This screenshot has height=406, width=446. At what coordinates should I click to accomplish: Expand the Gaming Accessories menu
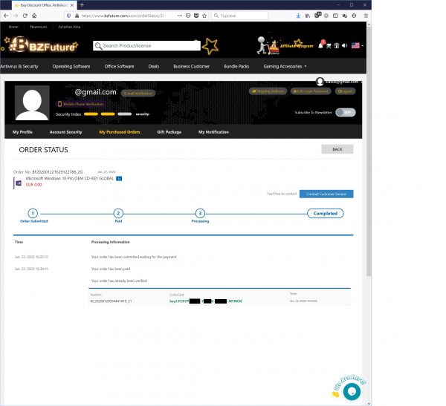pyautogui.click(x=285, y=67)
